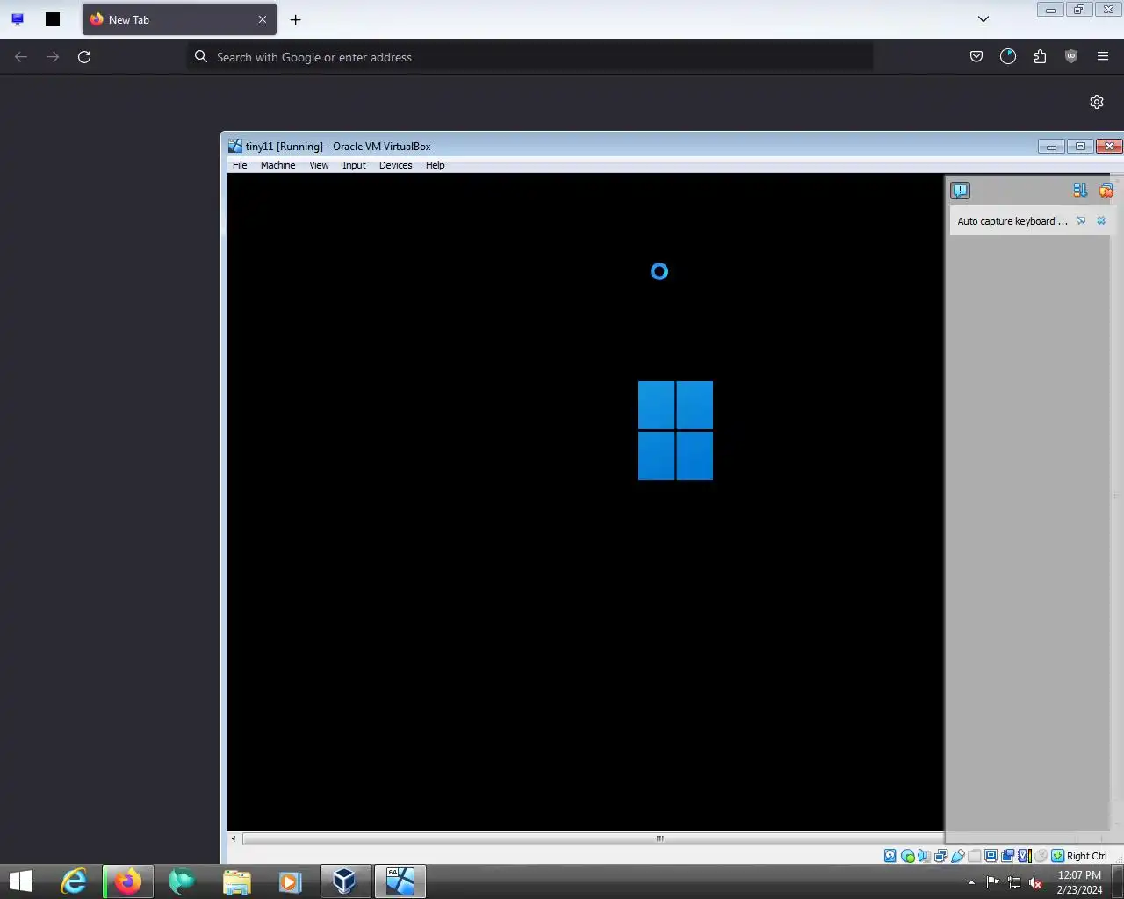1124x899 pixels.
Task: Focus the Search with Google address bar
Action: tap(530, 57)
